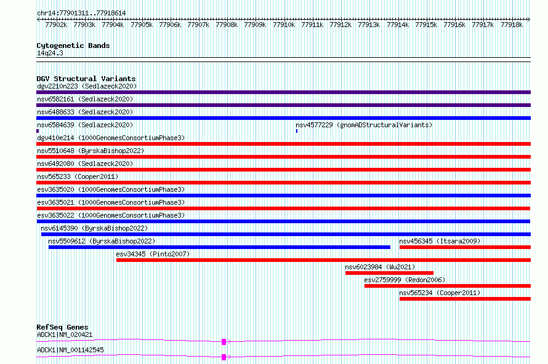The height and width of the screenshot is (364, 548).
Task: Open the ADCK1|NM_001142545 transcript label
Action: click(70, 350)
